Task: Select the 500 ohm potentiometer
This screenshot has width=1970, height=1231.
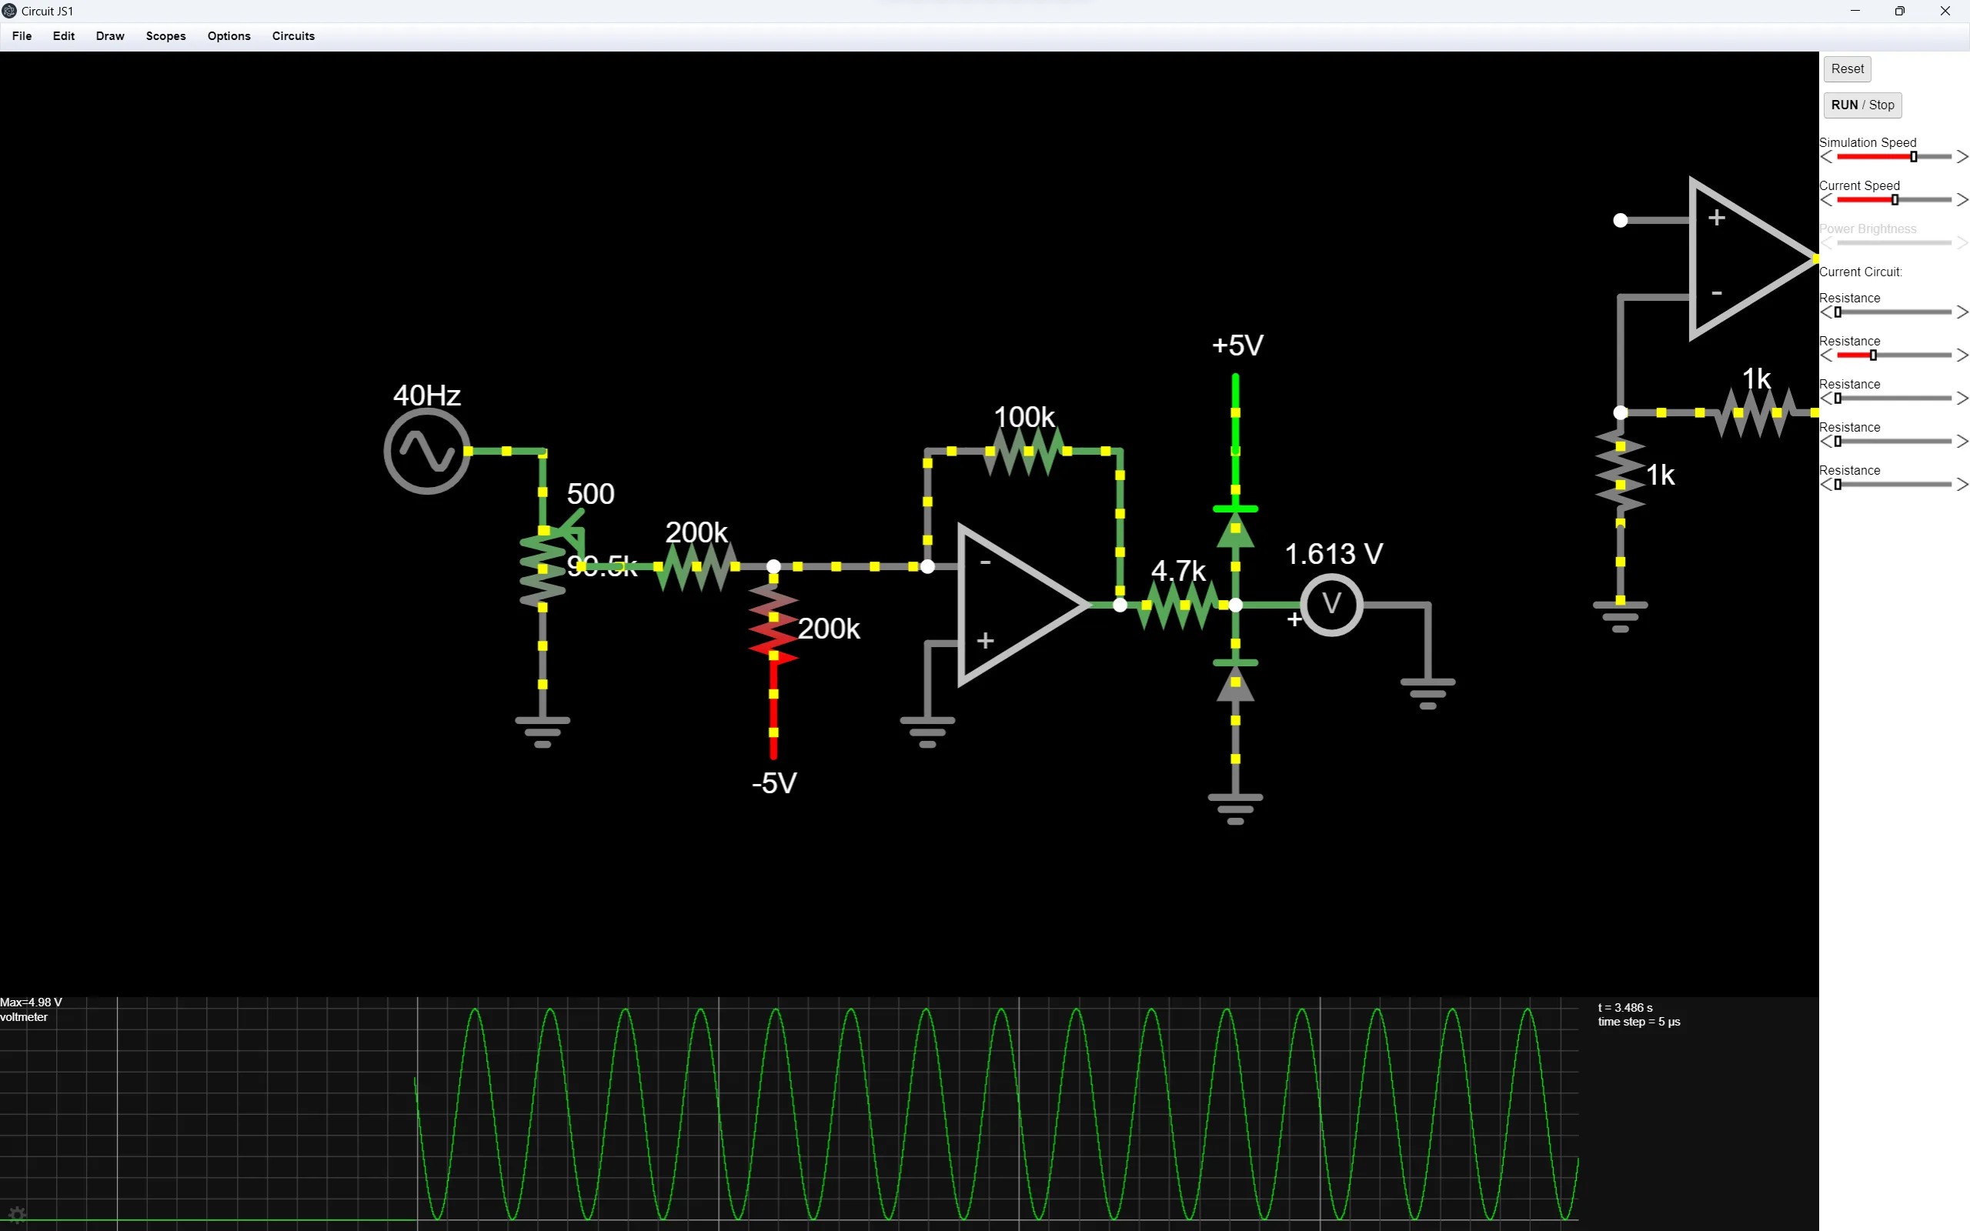Action: tap(544, 565)
